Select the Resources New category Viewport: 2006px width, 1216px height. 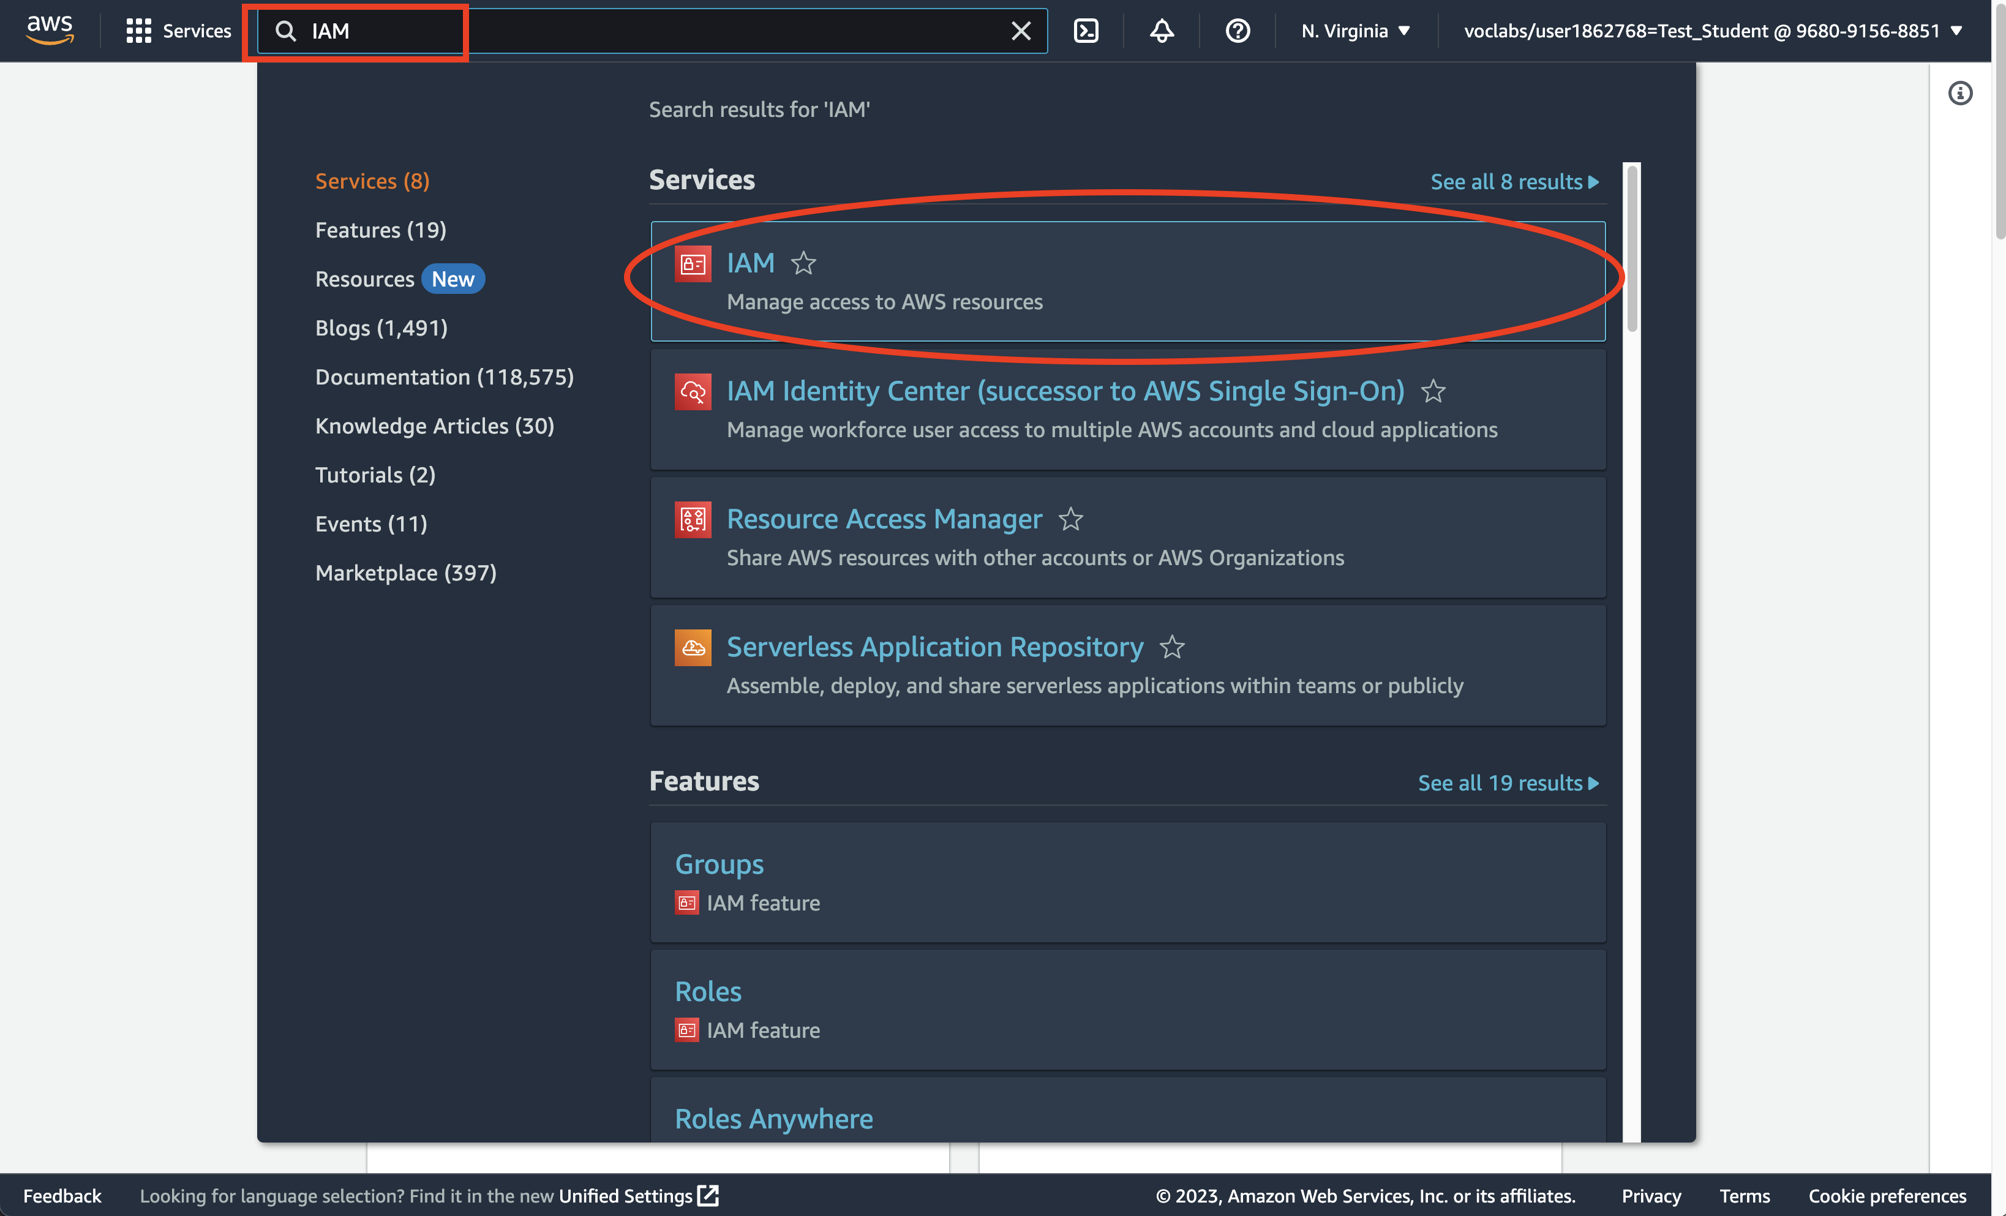400,279
